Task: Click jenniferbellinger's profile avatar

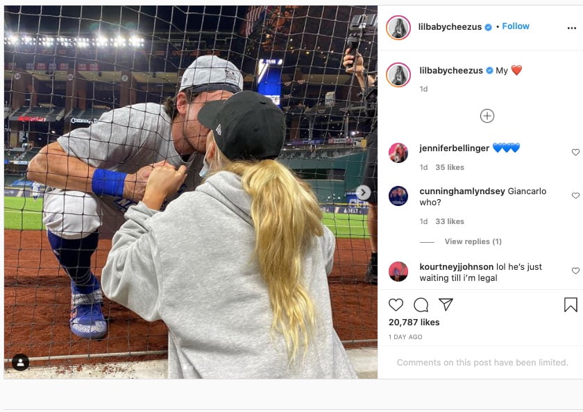Action: tap(398, 152)
